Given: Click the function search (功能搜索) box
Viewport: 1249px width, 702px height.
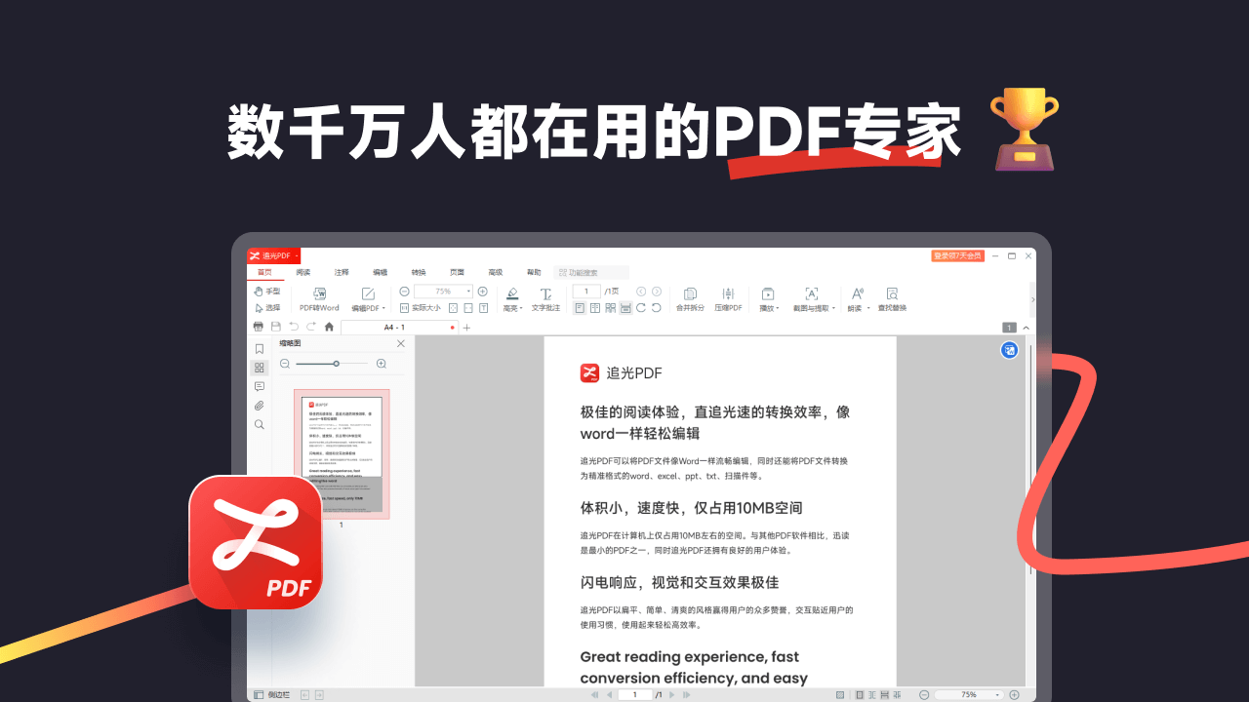Looking at the screenshot, I should pyautogui.click(x=591, y=273).
